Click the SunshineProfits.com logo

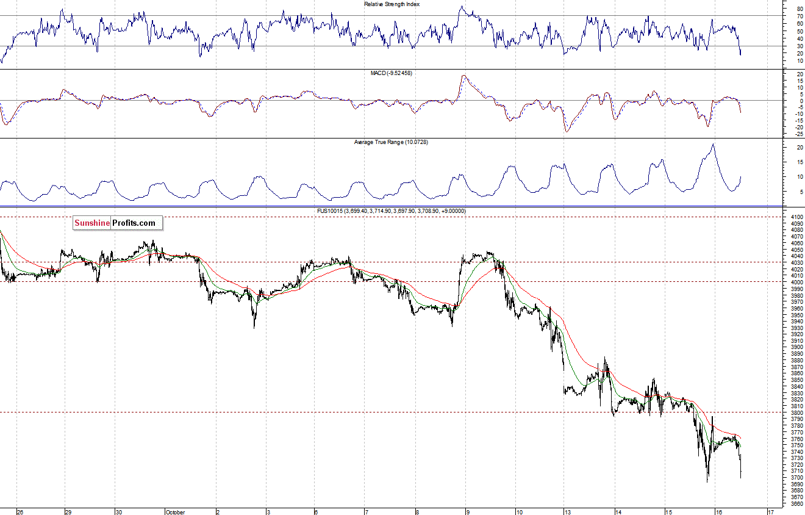[118, 223]
